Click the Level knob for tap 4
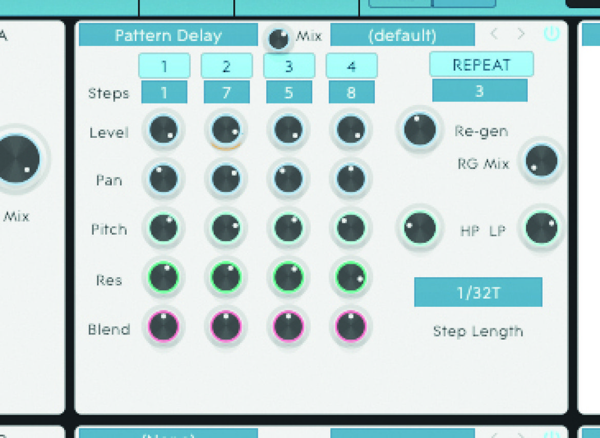 pyautogui.click(x=351, y=130)
